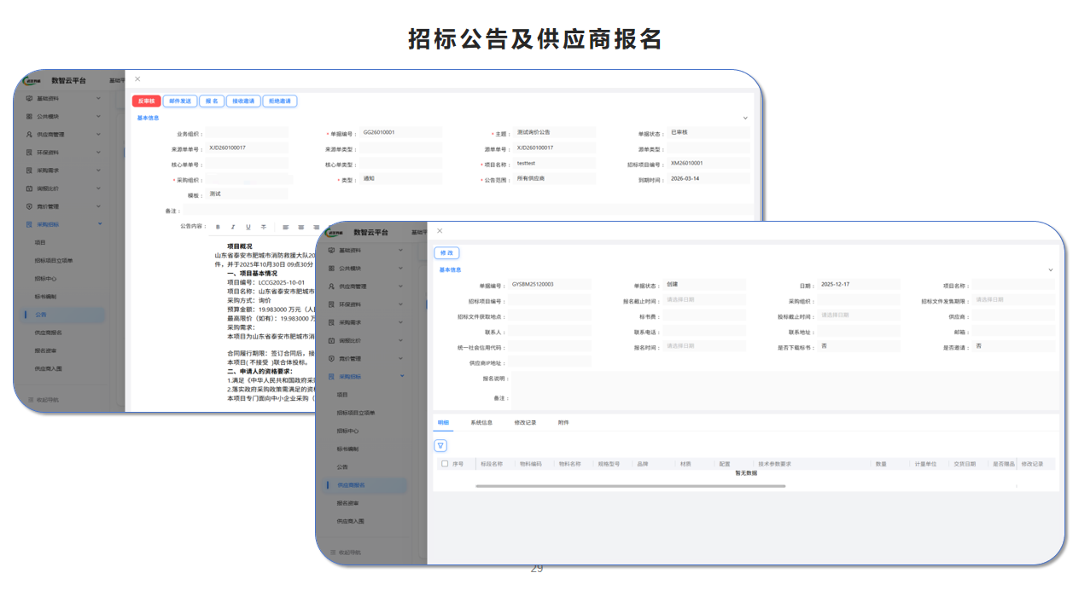
Task: Click 基础资料 sidebar icon in back window
Action: pos(28,98)
